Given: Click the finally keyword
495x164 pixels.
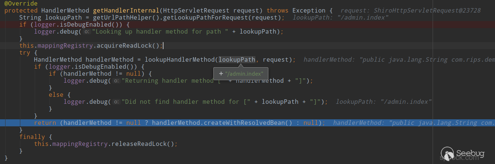Looking at the screenshot, I should click(x=32, y=137).
